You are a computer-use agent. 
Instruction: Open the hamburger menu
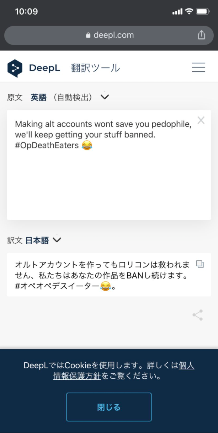pyautogui.click(x=198, y=67)
